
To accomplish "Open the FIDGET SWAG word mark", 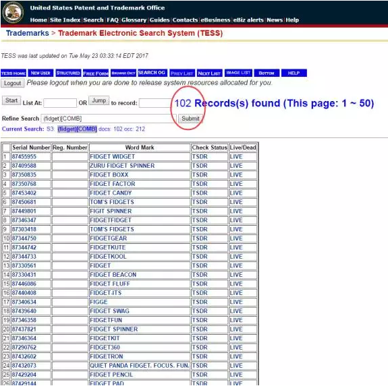I will 109,311.
